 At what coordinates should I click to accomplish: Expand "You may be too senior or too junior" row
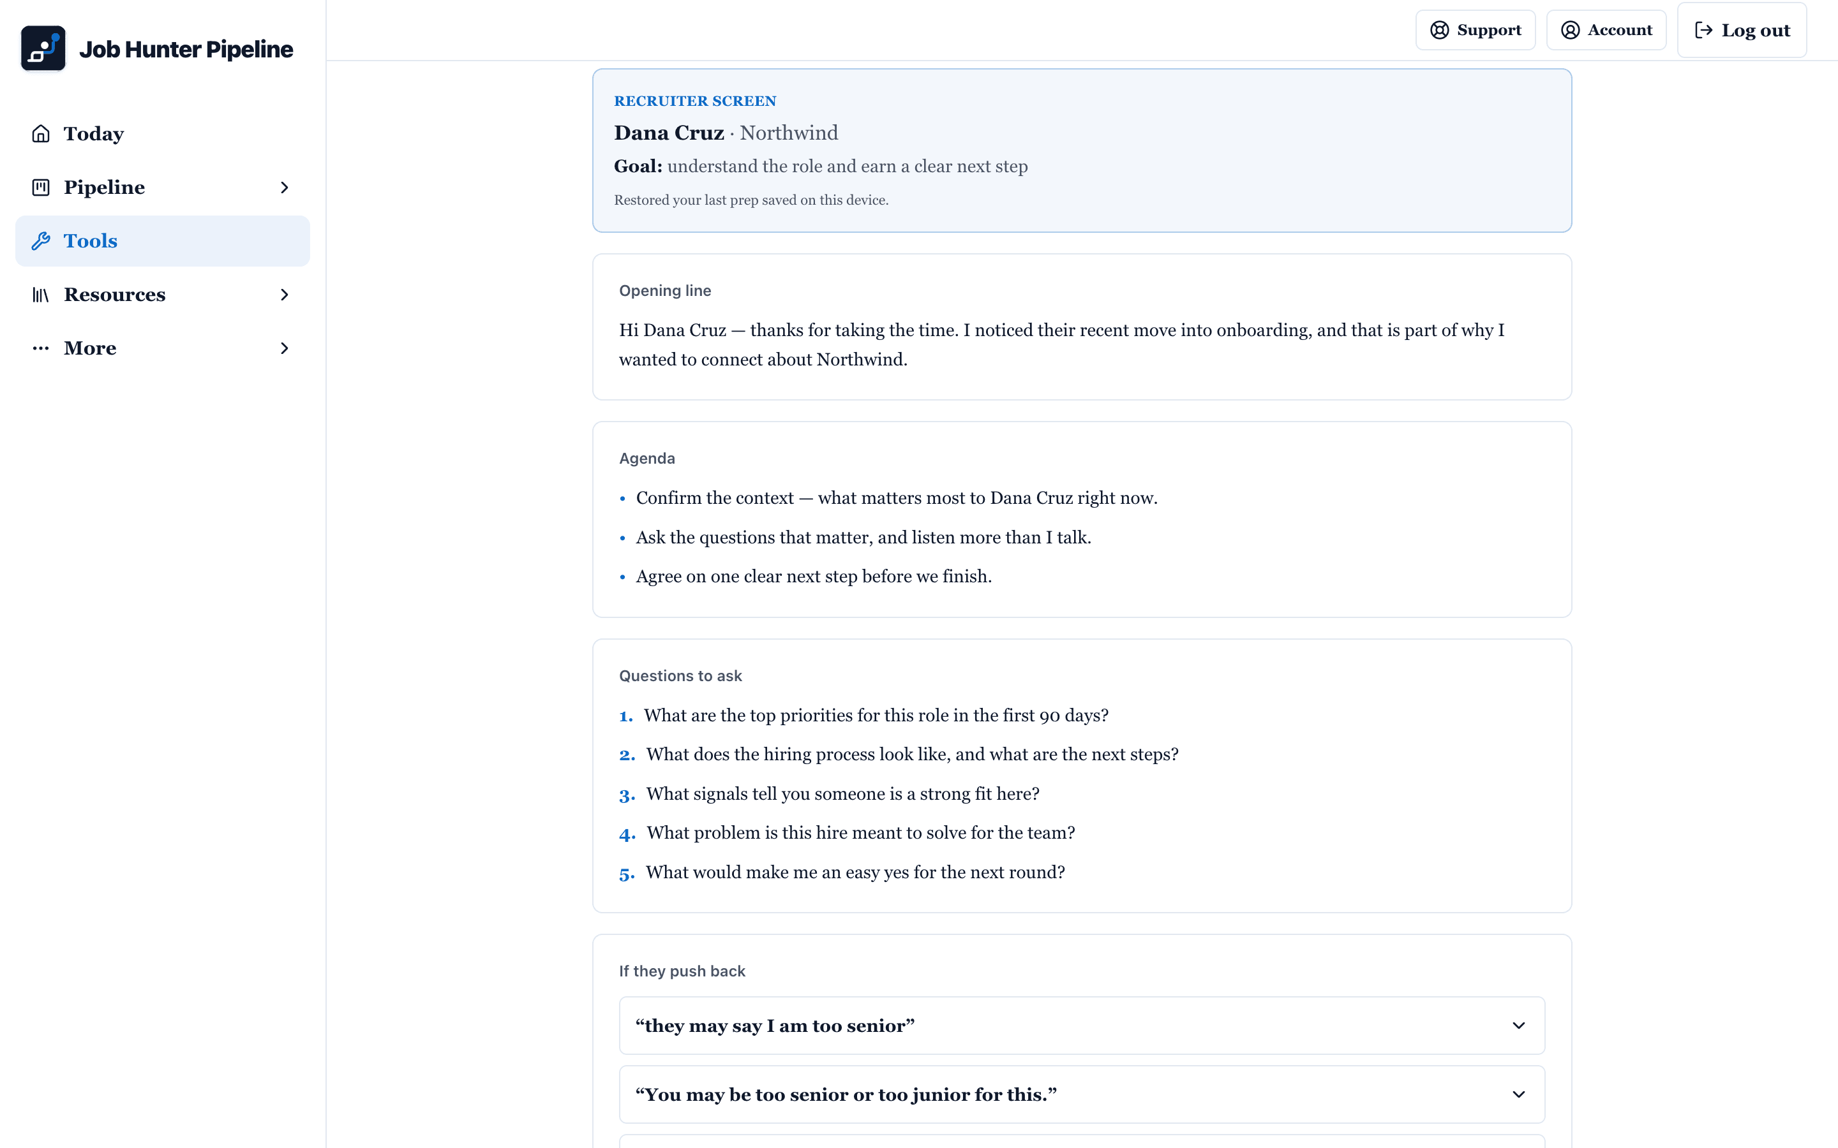(1082, 1094)
